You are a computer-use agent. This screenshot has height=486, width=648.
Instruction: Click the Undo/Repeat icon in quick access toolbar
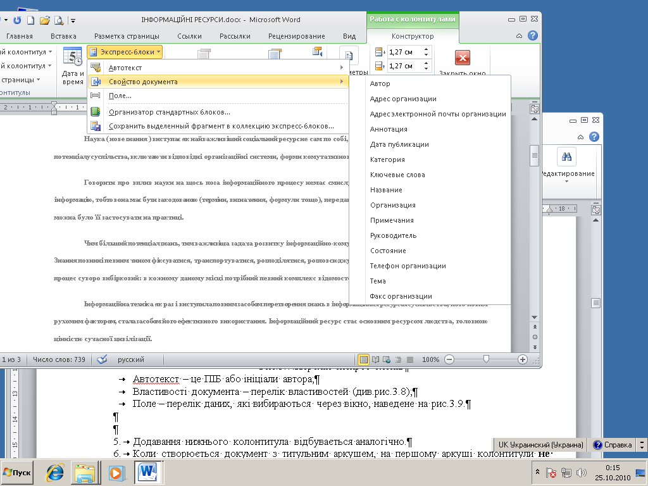pyautogui.click(x=17, y=20)
